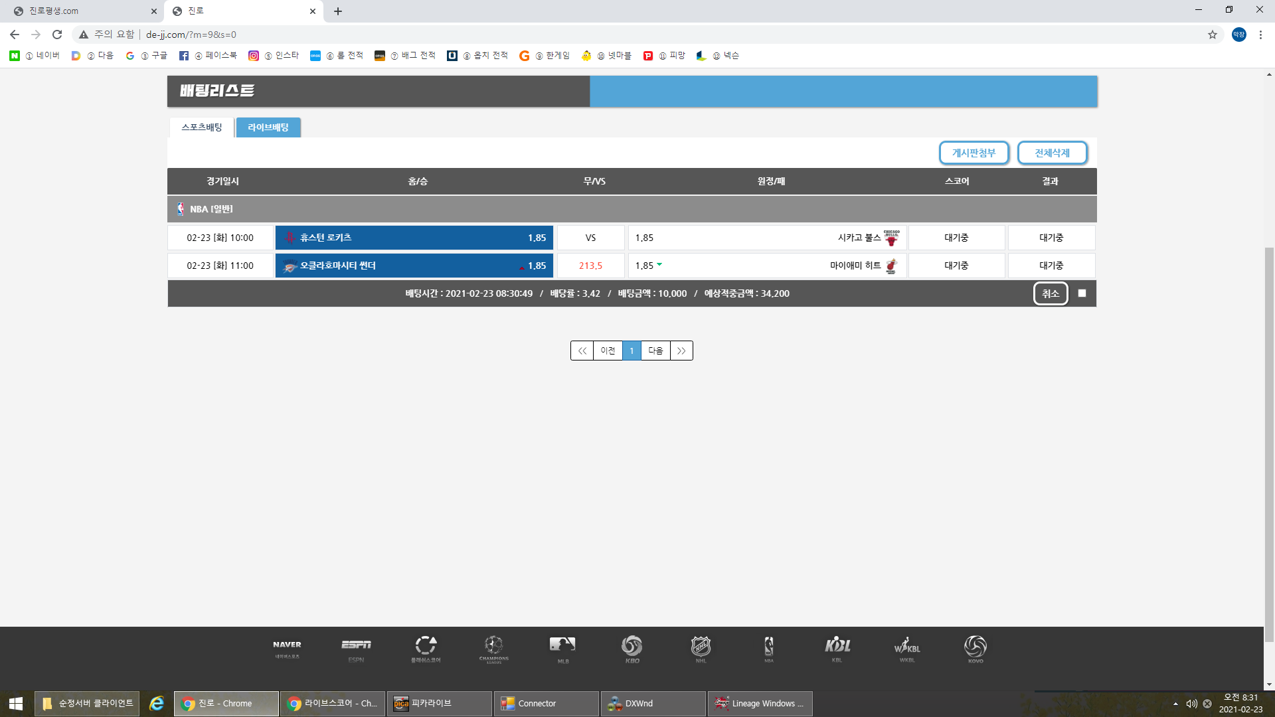Cancel the bet with 취소 button
This screenshot has width=1275, height=717.
click(x=1050, y=293)
